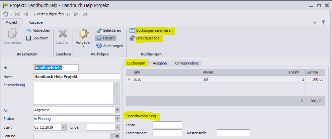
Task: Open the Ausgabe panel tab
Action: [x=160, y=63]
